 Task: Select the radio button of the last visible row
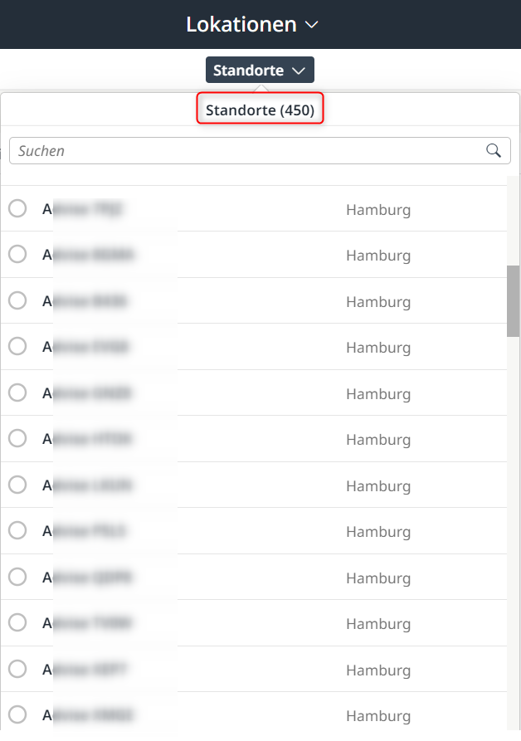click(x=17, y=715)
